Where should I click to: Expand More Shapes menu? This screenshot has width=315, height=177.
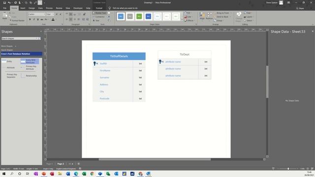(8, 46)
